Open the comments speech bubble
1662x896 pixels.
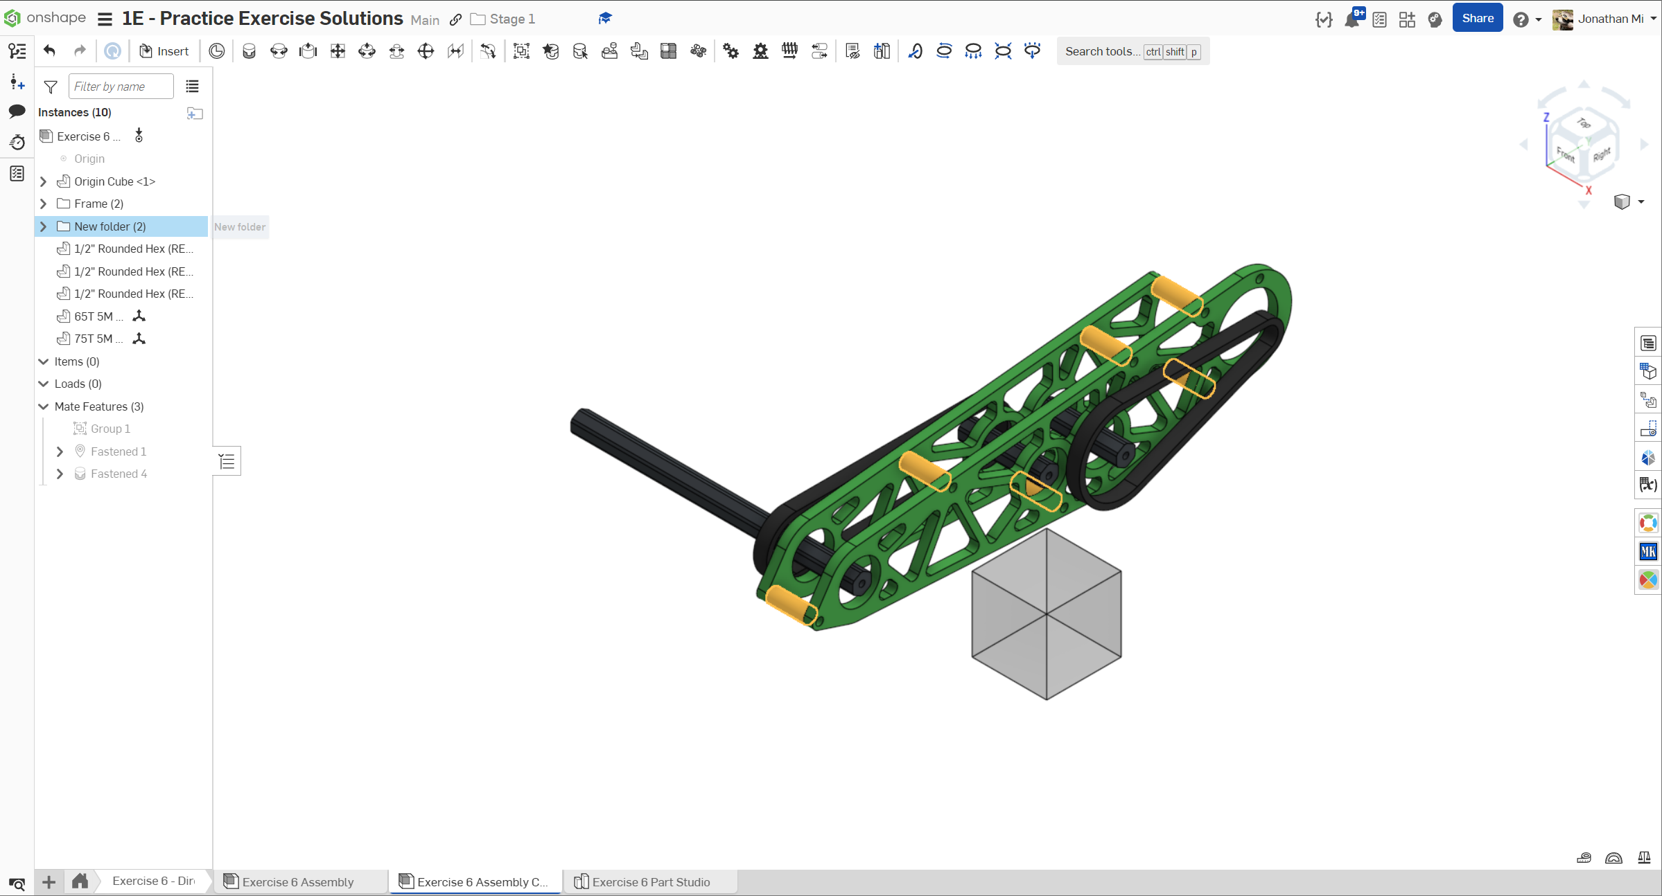click(x=17, y=111)
